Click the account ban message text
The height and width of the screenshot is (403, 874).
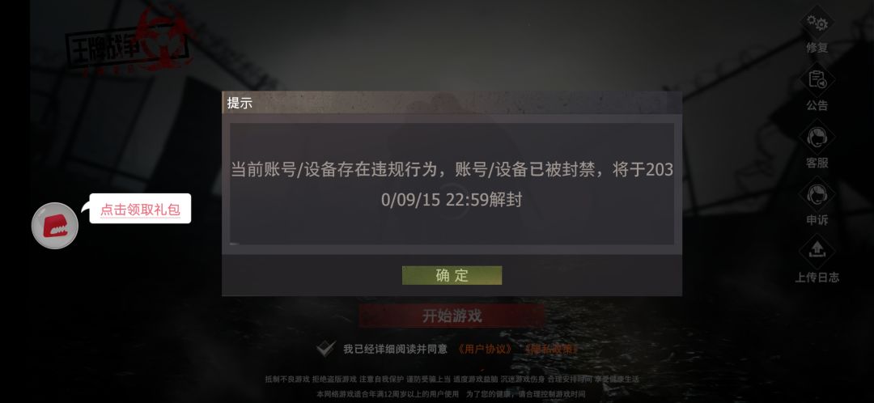pos(452,184)
